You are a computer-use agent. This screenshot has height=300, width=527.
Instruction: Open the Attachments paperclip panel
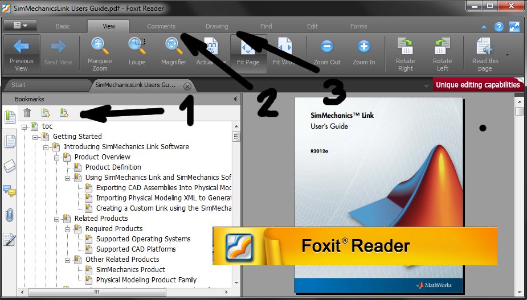click(x=10, y=215)
